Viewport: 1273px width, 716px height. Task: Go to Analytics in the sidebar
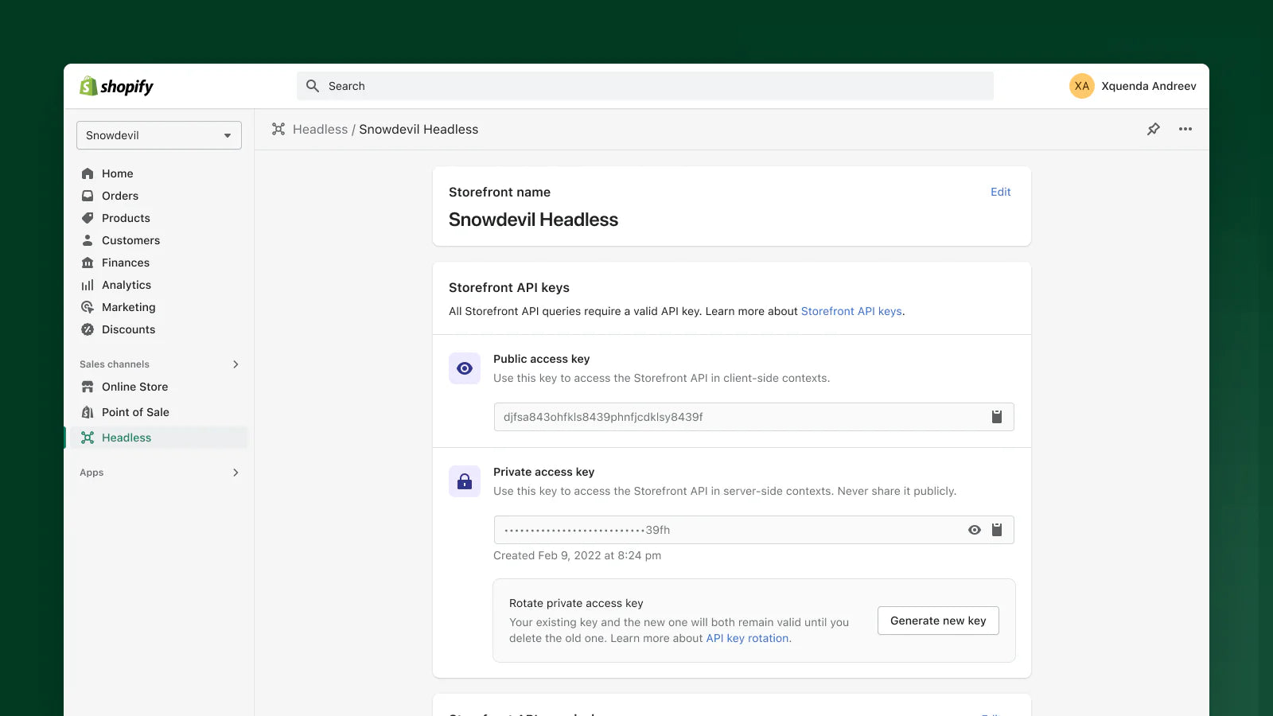point(126,285)
